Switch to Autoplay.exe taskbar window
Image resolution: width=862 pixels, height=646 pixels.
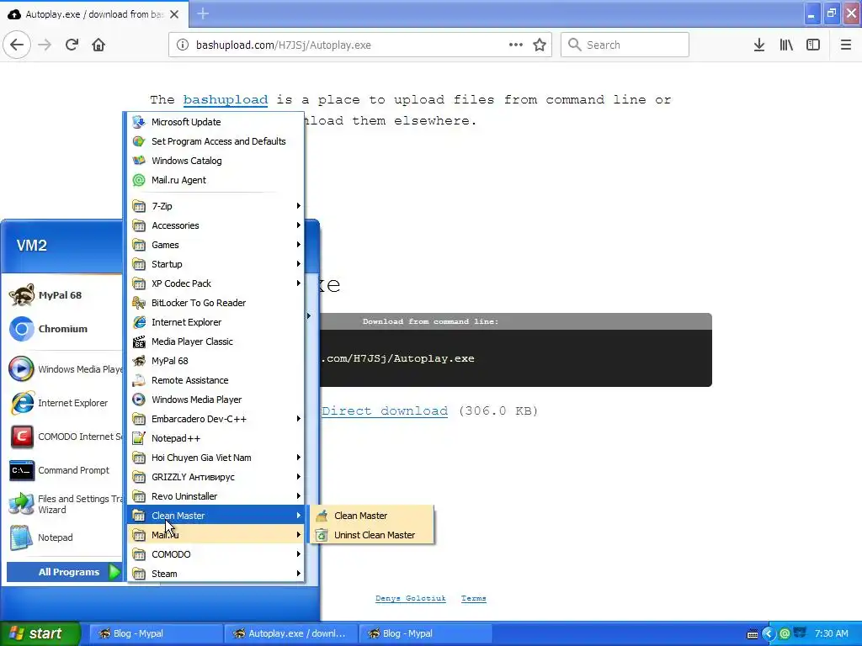pyautogui.click(x=290, y=633)
